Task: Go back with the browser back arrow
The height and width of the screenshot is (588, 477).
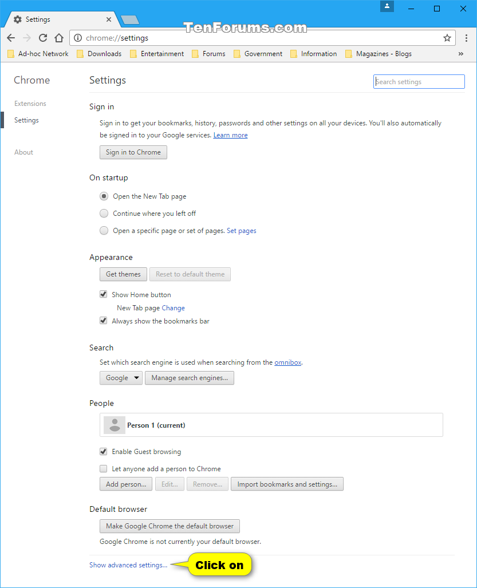Action: point(11,38)
